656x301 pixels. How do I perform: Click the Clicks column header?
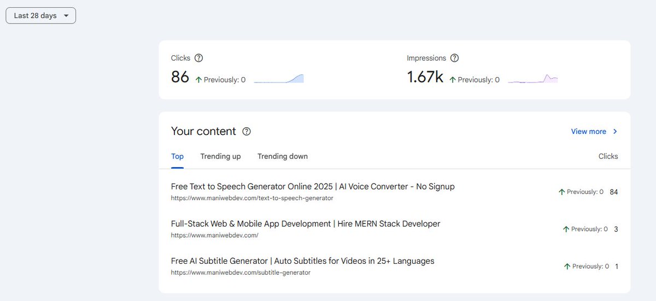608,156
